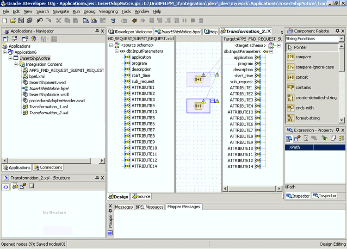The width and height of the screenshot is (347, 249).
Task: Click the New Application icon in Navigator toolbar
Action: [x=6, y=39]
